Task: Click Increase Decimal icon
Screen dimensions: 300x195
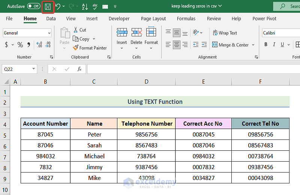Action: pyautogui.click(x=39, y=45)
